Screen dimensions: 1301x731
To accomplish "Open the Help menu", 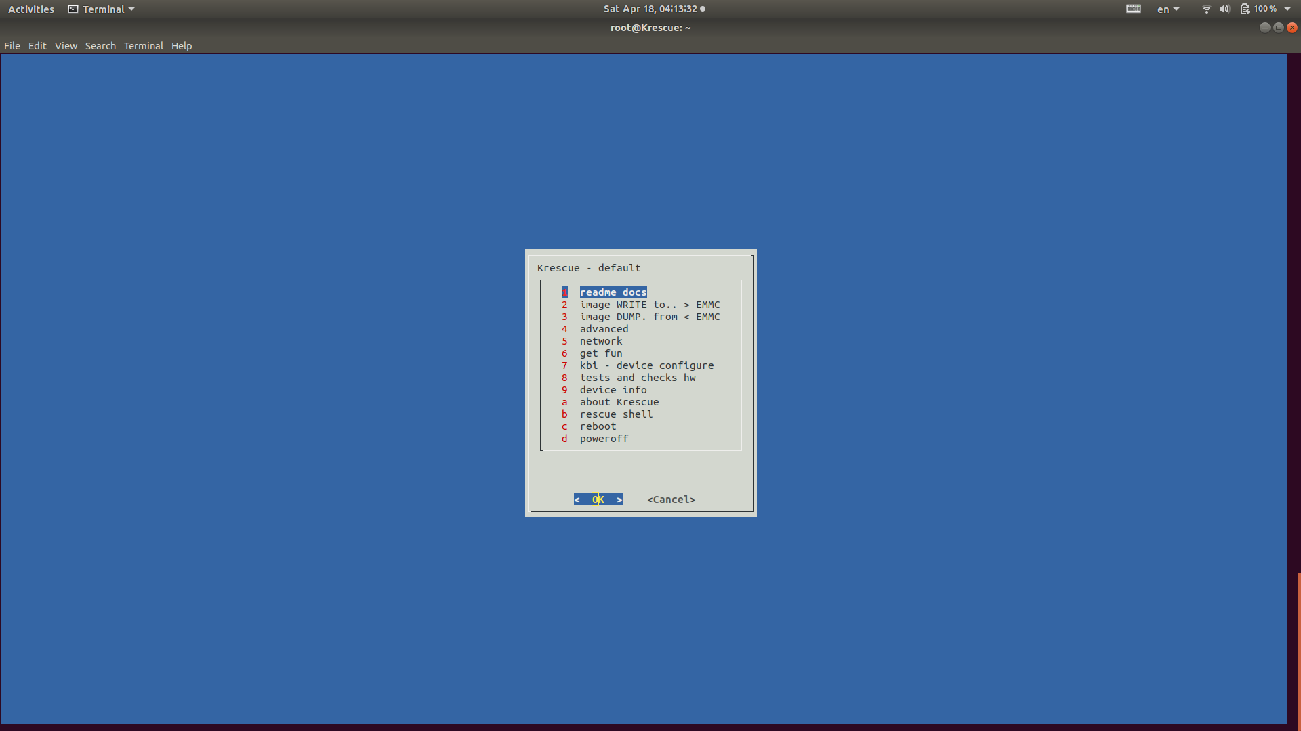I will [x=182, y=46].
